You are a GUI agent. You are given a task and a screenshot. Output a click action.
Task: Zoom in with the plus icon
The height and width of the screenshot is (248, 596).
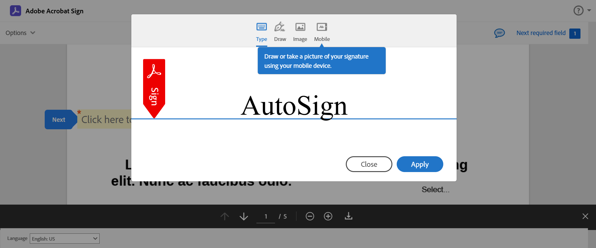click(x=328, y=216)
